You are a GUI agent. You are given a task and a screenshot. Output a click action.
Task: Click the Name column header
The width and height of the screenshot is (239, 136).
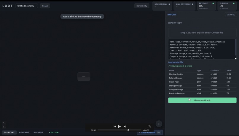[x=171, y=71]
